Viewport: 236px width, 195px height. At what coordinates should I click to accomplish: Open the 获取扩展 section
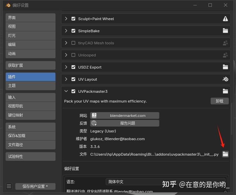click(x=31, y=66)
